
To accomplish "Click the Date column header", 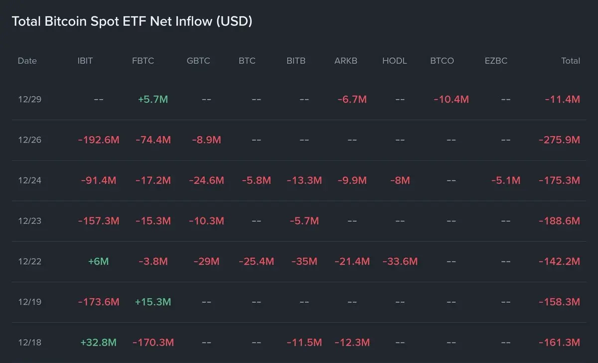I will click(x=27, y=61).
